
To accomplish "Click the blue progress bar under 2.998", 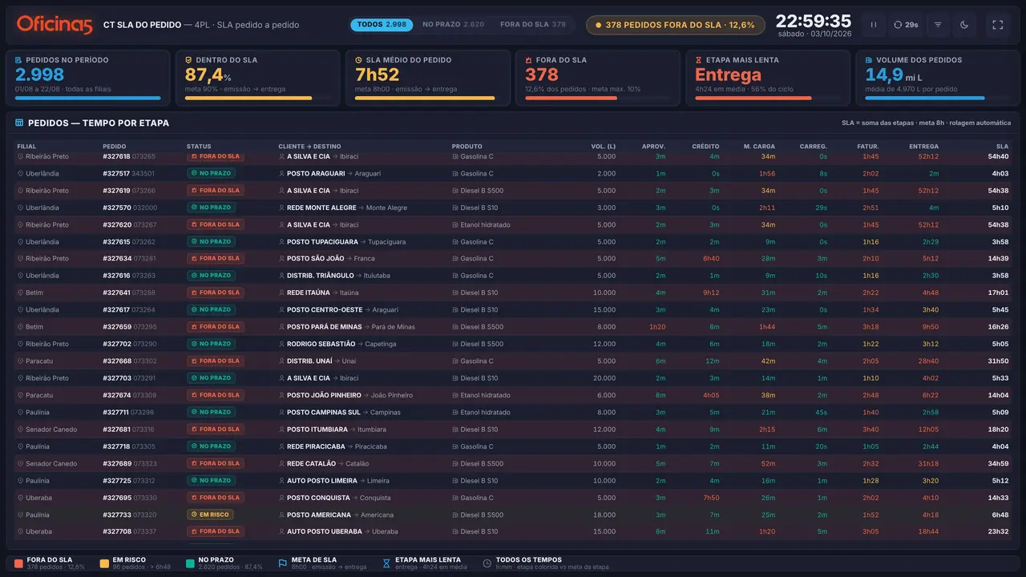I will [88, 99].
